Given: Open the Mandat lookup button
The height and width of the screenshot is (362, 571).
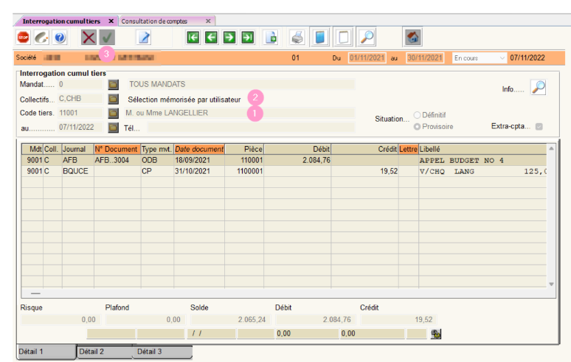Looking at the screenshot, I should click(114, 85).
